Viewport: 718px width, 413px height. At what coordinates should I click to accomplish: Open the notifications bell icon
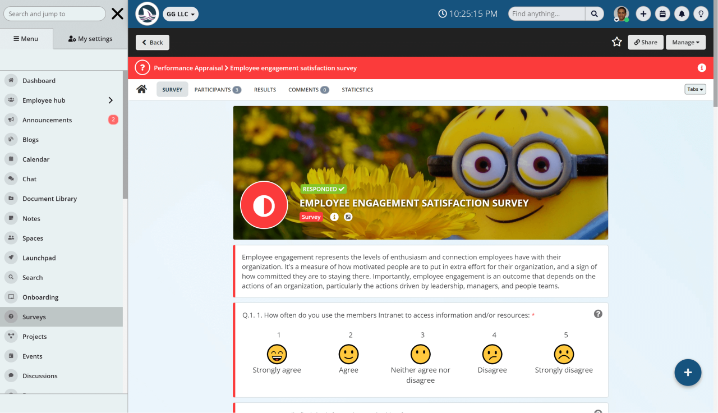pyautogui.click(x=682, y=13)
